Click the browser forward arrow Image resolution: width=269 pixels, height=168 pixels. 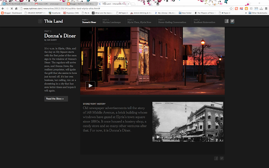point(7,8)
